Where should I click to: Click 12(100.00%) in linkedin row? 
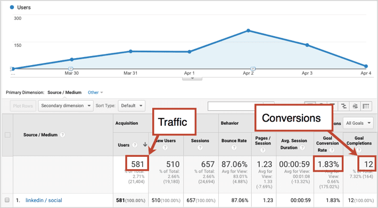click(361, 201)
